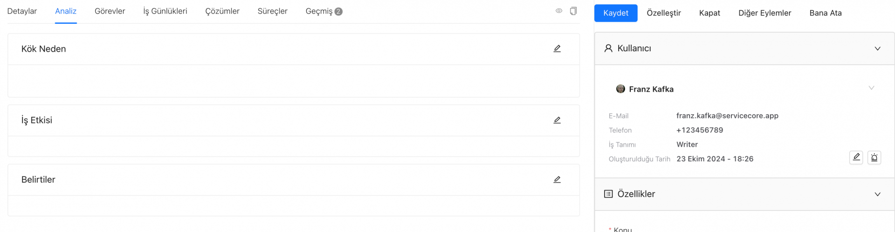This screenshot has width=895, height=232.
Task: Click the copy icon beside tabs
Action: (573, 11)
